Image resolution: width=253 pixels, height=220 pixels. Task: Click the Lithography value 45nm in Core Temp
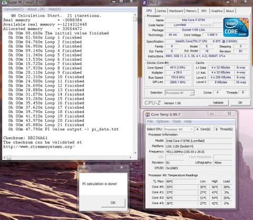pyautogui.click(x=223, y=162)
